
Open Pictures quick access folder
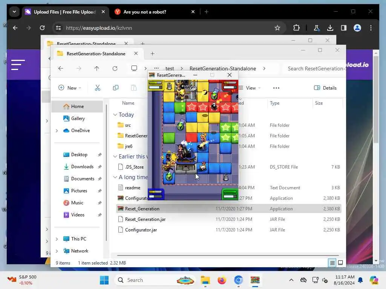point(79,191)
